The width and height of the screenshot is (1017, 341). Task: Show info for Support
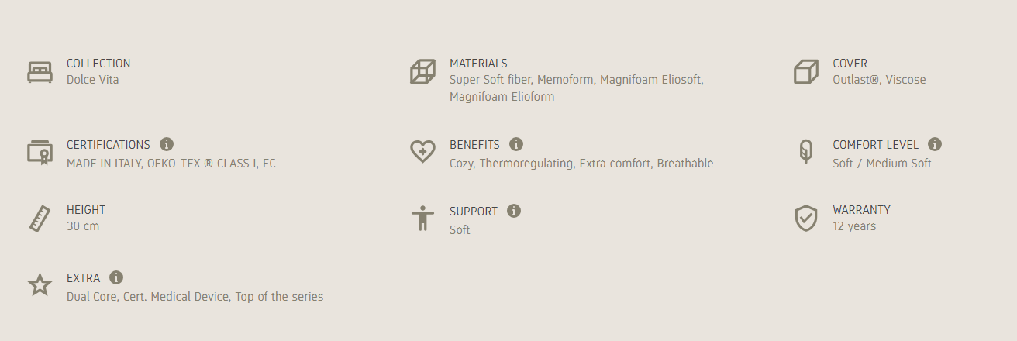(x=514, y=211)
